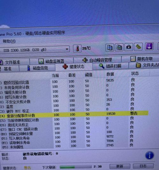Open the 帮助(H) menu

(9, 41)
